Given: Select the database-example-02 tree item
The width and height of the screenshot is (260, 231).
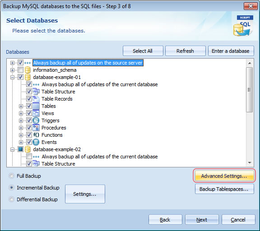Looking at the screenshot, I should 57,149.
